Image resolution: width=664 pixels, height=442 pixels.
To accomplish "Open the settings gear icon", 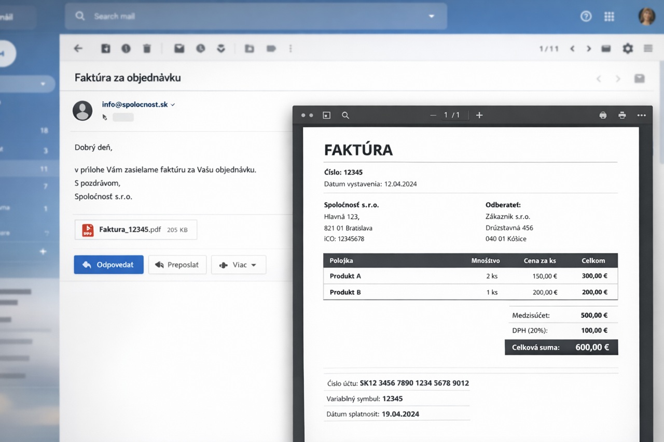I will (628, 49).
